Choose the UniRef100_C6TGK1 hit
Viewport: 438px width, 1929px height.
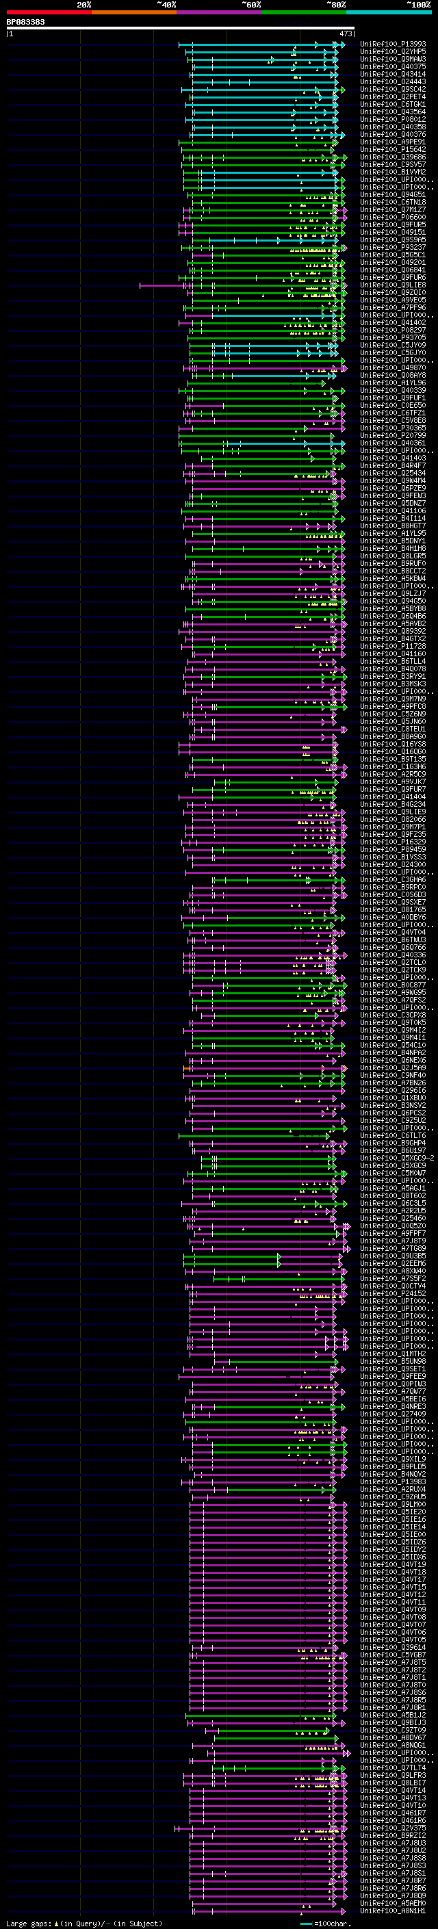point(393,104)
